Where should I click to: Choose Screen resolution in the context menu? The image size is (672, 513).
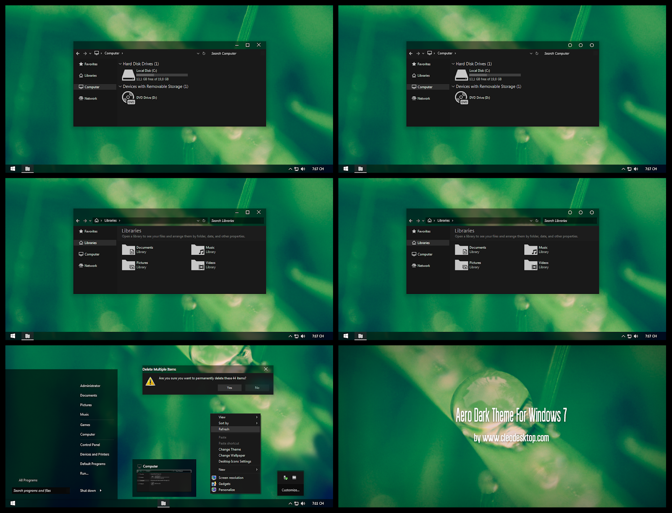236,478
